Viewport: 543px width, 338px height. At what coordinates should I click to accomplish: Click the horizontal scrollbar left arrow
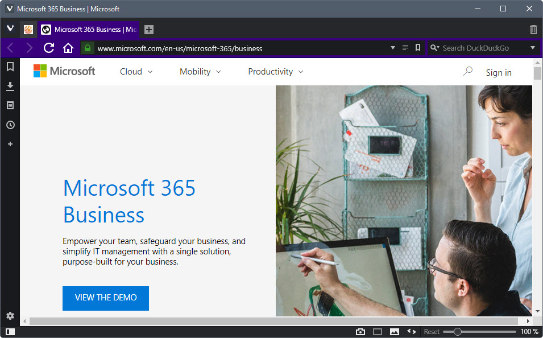(24, 321)
